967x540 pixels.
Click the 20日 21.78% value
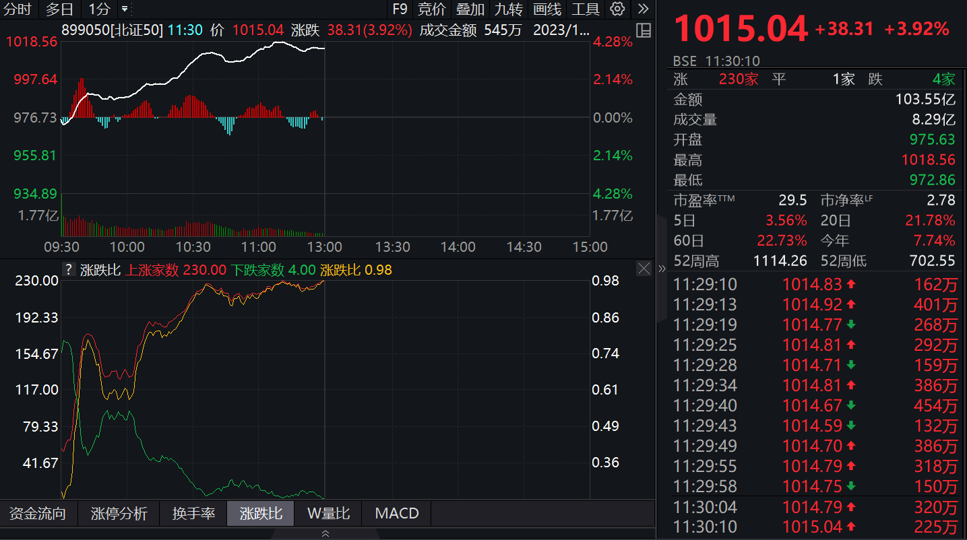tap(930, 220)
